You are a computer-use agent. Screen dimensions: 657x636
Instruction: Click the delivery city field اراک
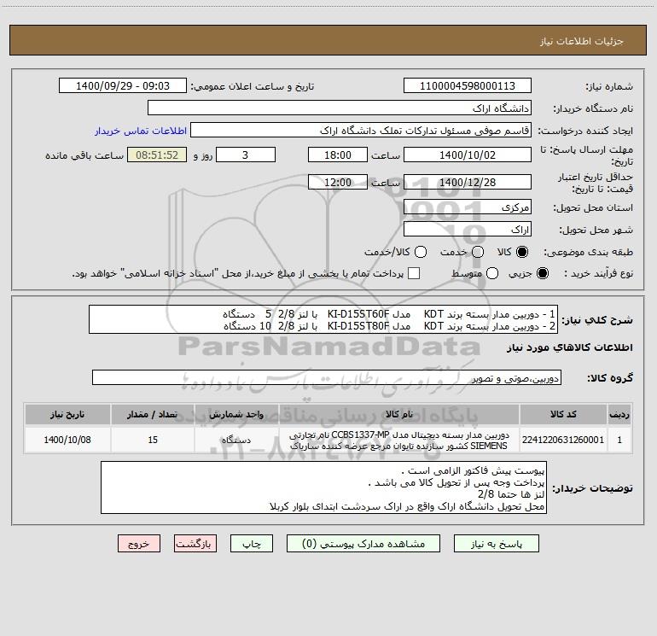(x=468, y=229)
